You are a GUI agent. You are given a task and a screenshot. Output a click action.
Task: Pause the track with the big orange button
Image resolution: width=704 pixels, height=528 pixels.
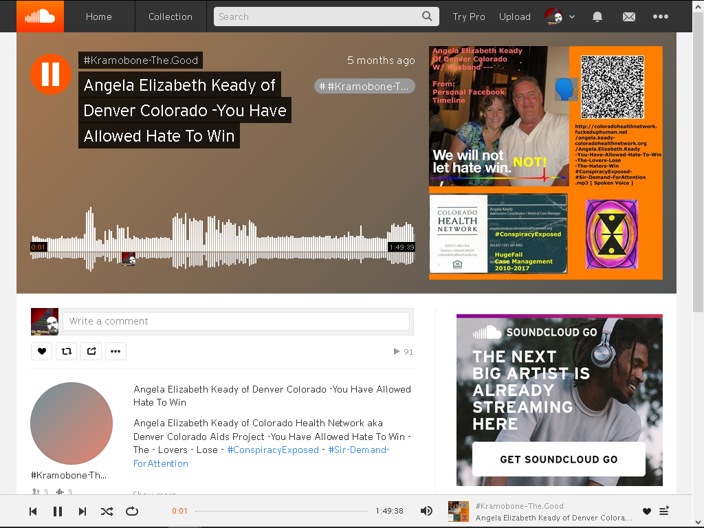pos(51,74)
